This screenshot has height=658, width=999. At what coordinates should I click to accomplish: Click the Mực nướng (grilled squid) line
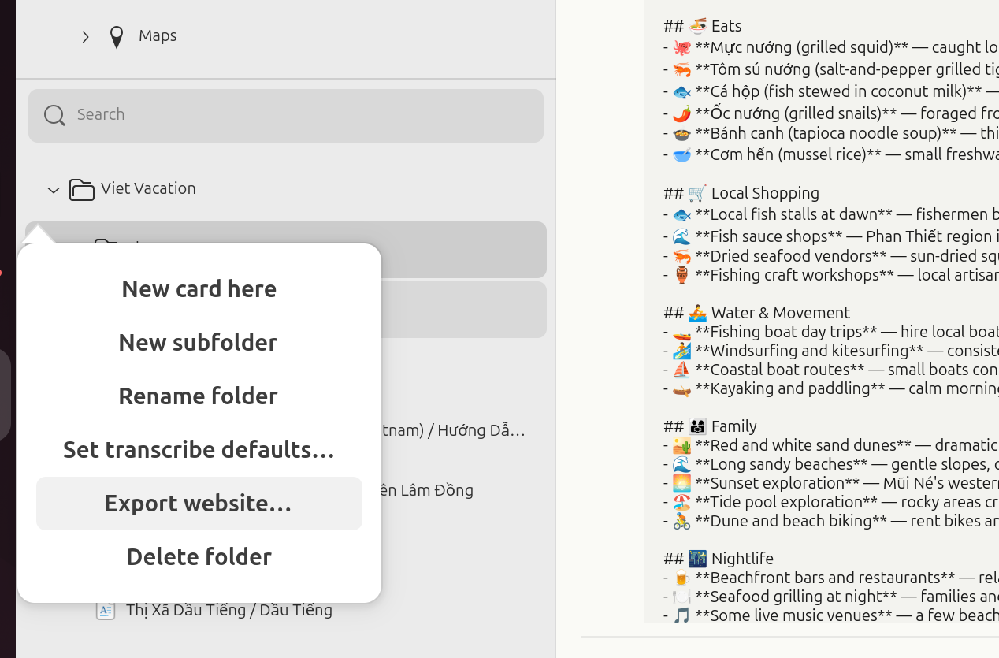coord(830,47)
